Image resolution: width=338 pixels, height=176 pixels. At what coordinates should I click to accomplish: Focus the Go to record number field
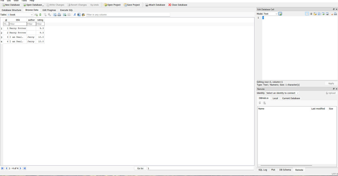point(200,168)
